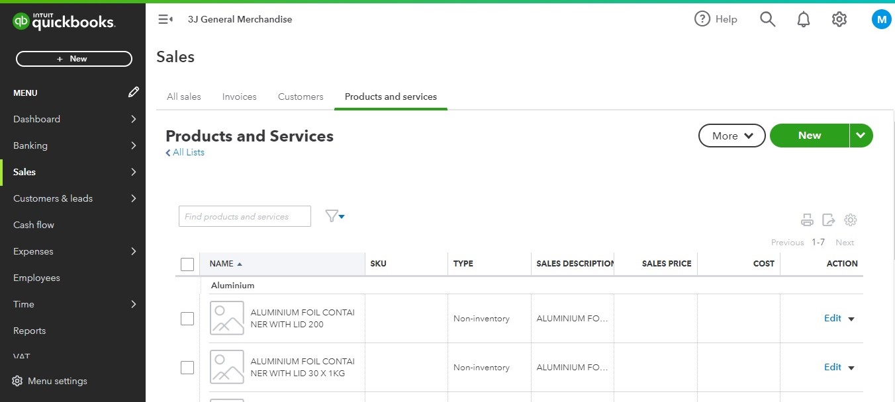Open the settings gear in header
The height and width of the screenshot is (402, 895).
pos(839,20)
